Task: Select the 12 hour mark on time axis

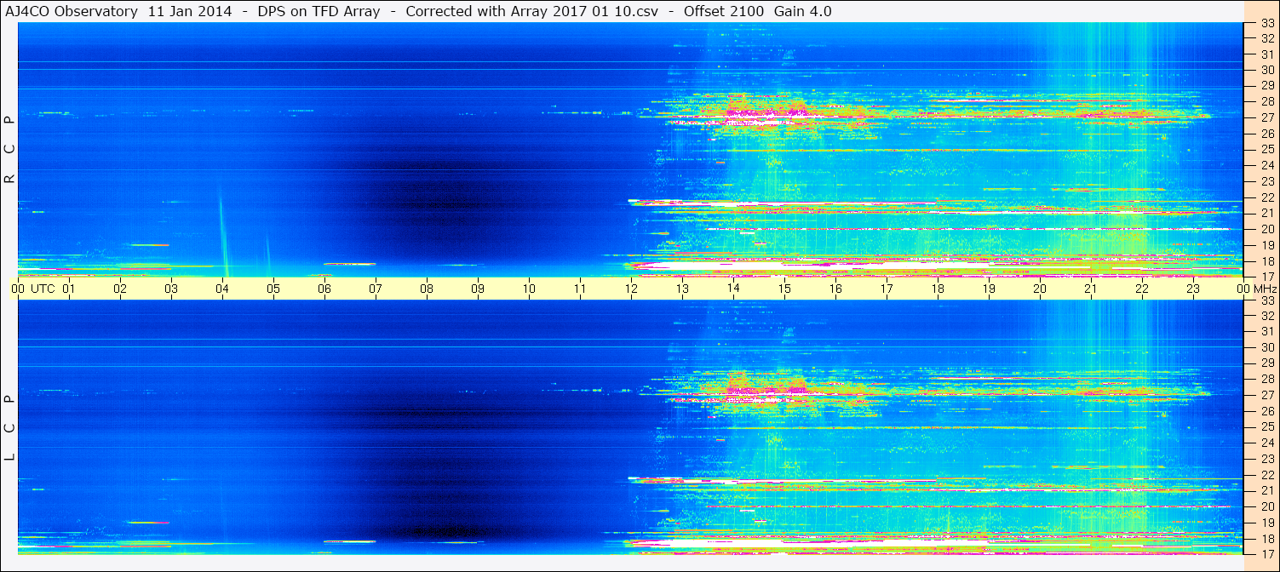Action: [631, 289]
